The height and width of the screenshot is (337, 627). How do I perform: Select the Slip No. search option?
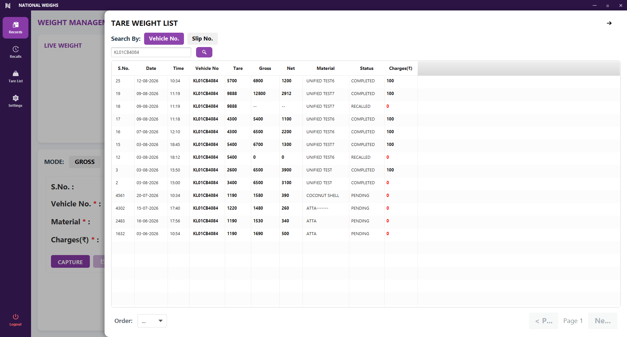[203, 39]
